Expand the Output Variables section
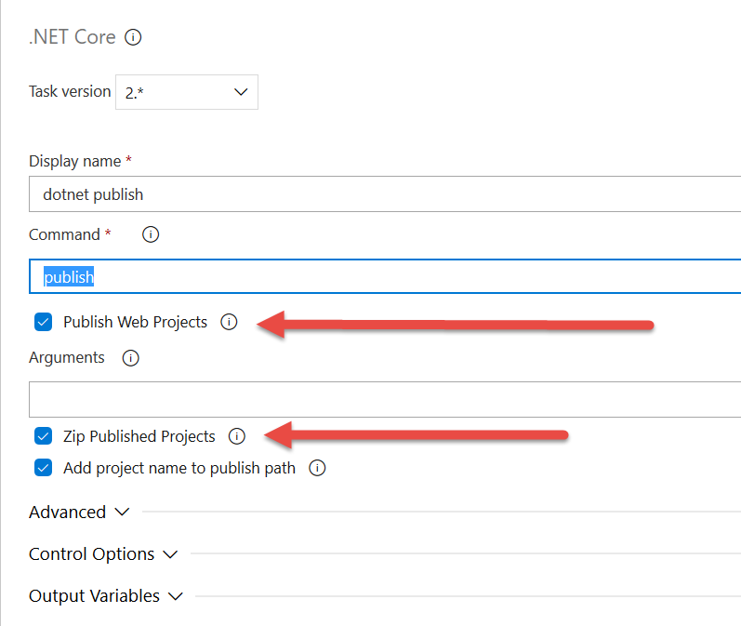741x626 pixels. [x=94, y=596]
